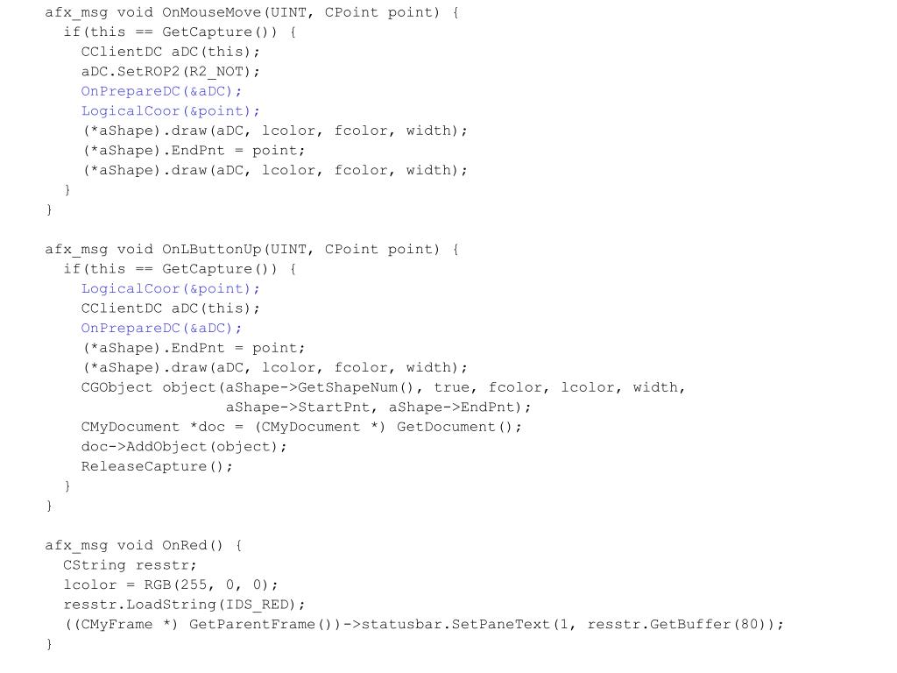Click the CString resstr declaration

coord(130,565)
